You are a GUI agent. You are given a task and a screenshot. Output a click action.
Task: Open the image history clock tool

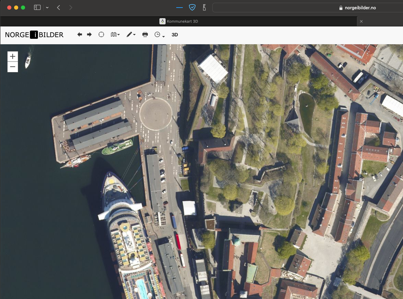pos(157,34)
